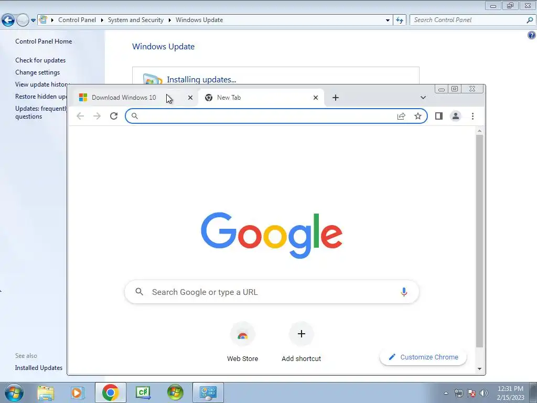Open Action Center via the flag icon

471,393
